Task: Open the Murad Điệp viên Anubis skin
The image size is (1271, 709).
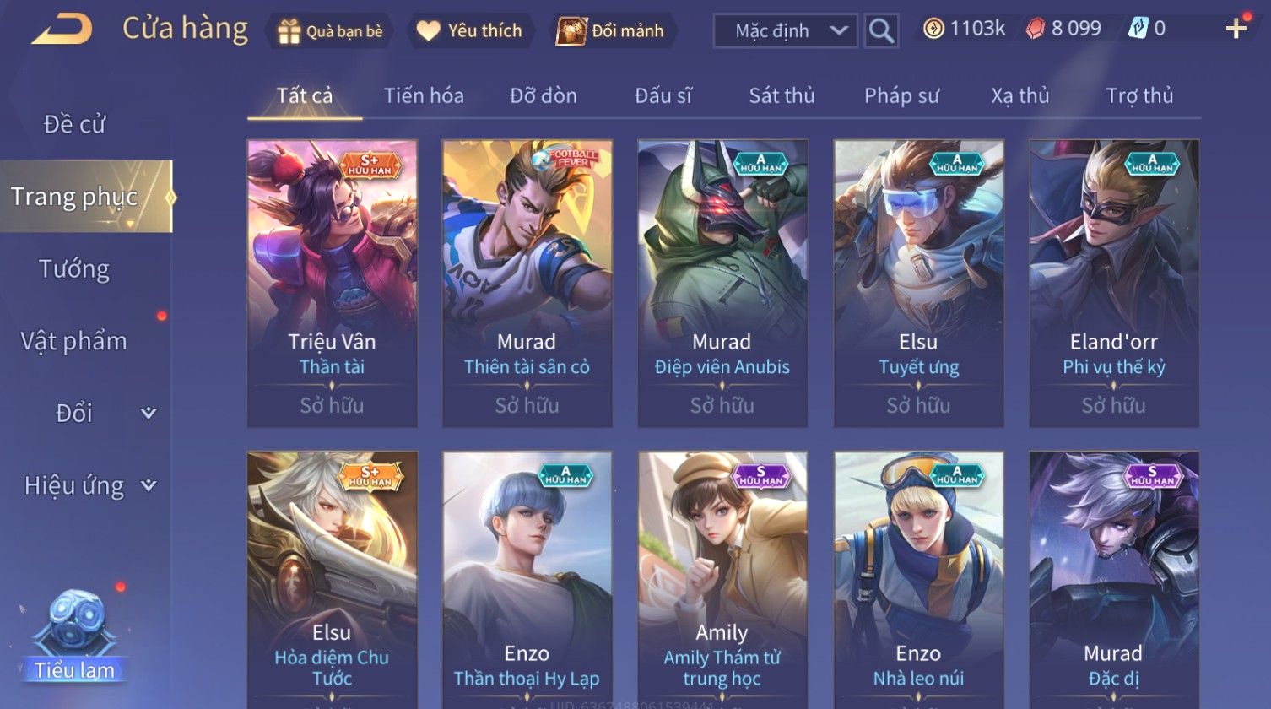Action: tap(722, 284)
